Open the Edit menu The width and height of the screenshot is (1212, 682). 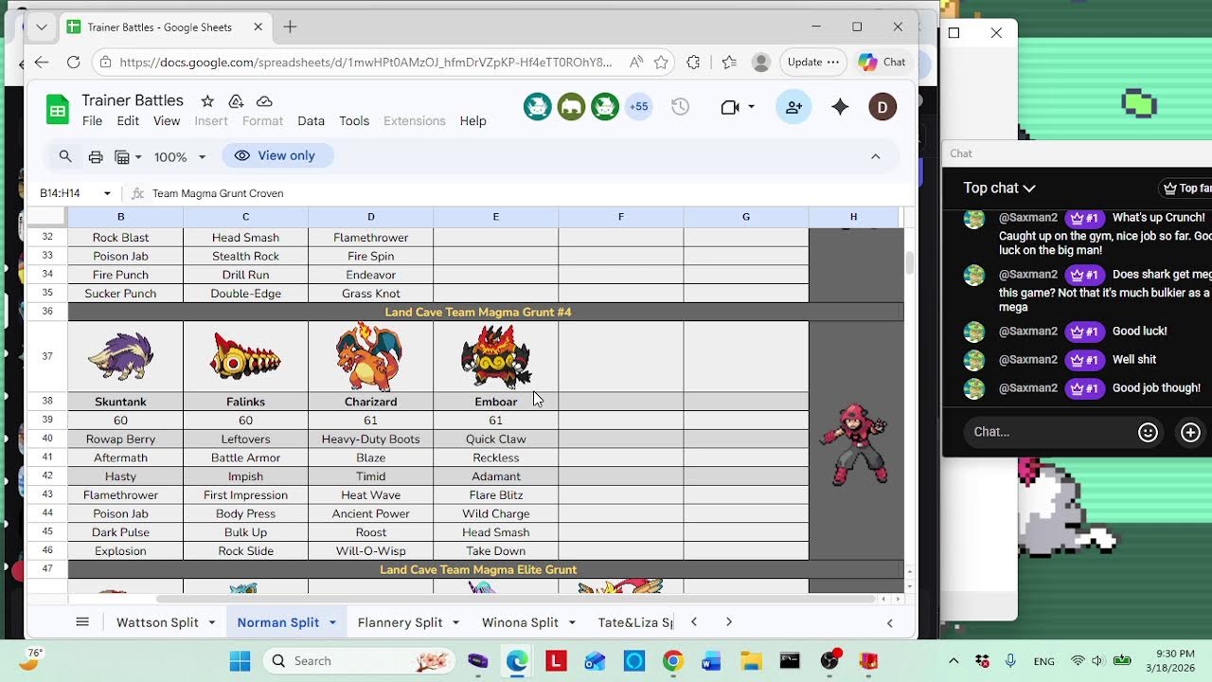click(x=128, y=121)
